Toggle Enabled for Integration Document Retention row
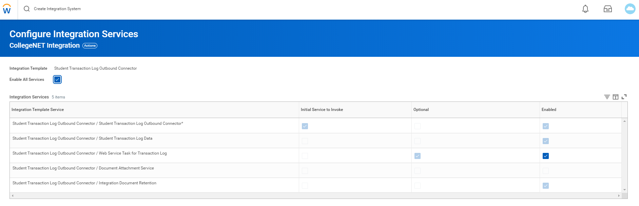This screenshot has height=206, width=639. [546, 186]
